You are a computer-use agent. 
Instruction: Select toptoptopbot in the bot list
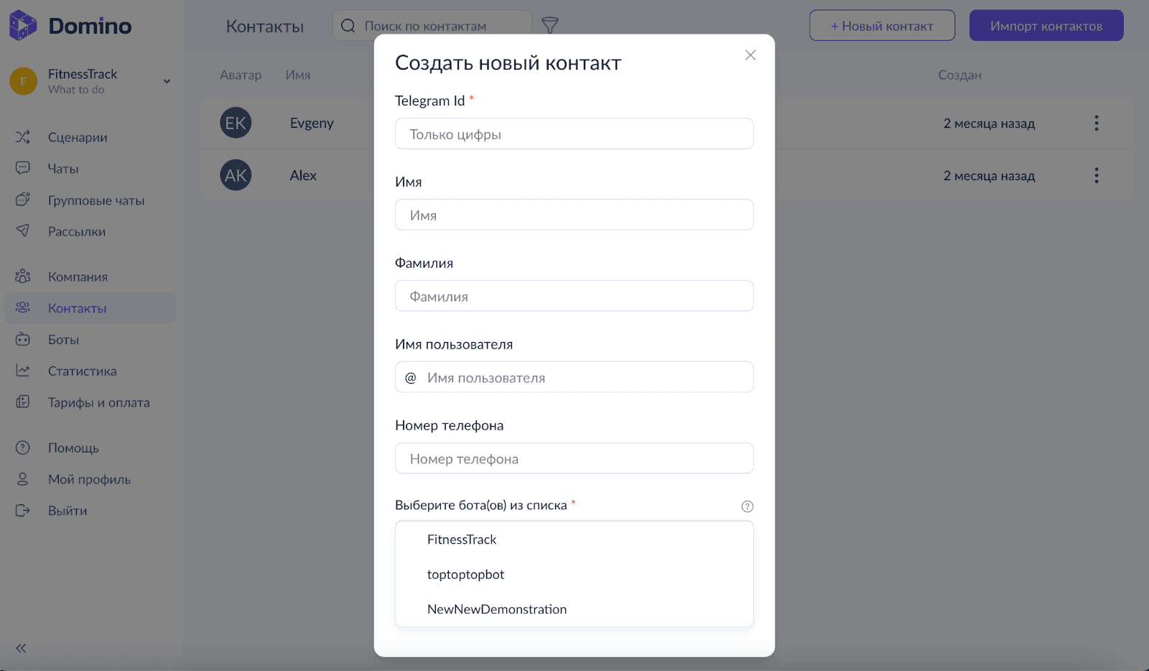[x=574, y=574]
